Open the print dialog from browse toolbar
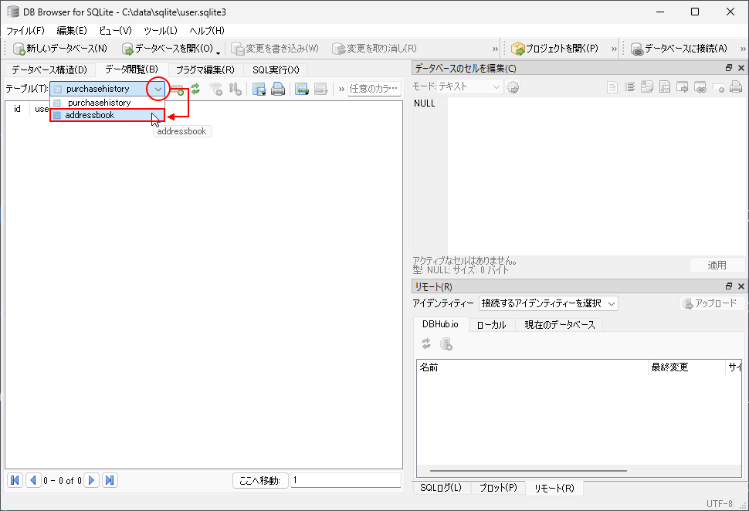The height and width of the screenshot is (511, 749). click(278, 88)
